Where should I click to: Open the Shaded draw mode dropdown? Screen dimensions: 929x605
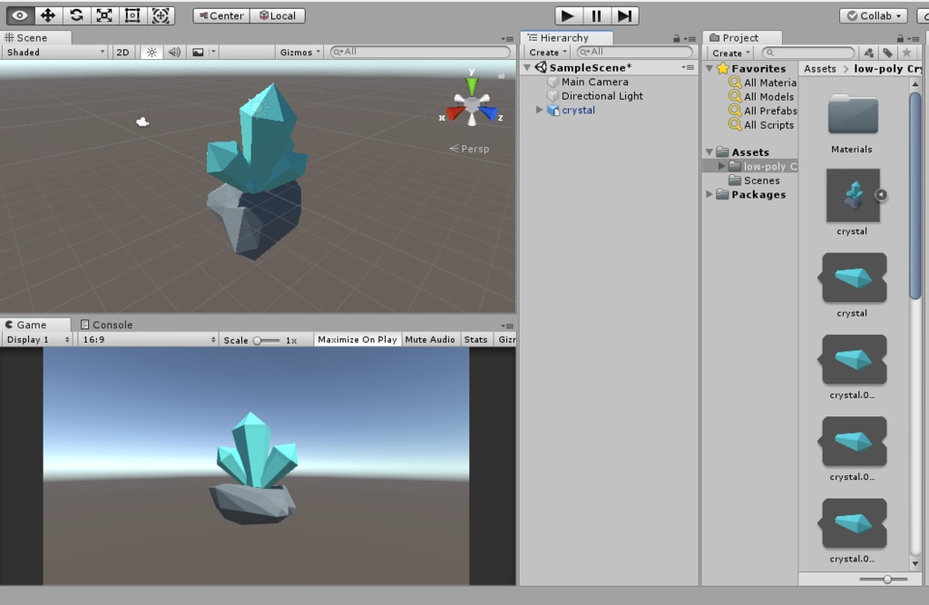[x=55, y=52]
